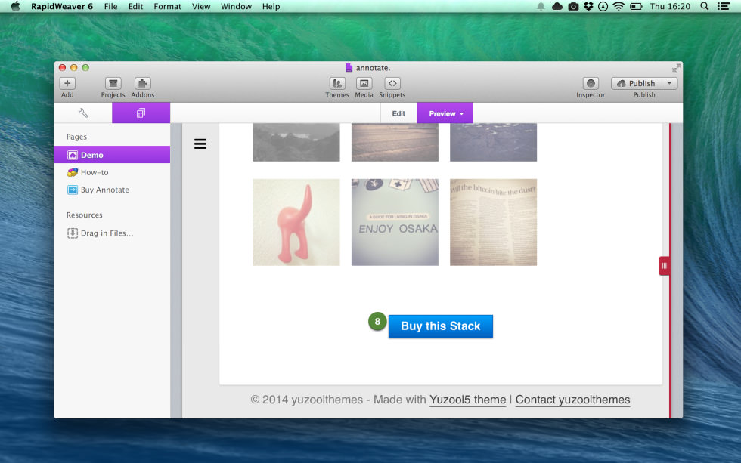Click the Add page toolbar icon
This screenshot has width=741, height=463.
pyautogui.click(x=67, y=84)
